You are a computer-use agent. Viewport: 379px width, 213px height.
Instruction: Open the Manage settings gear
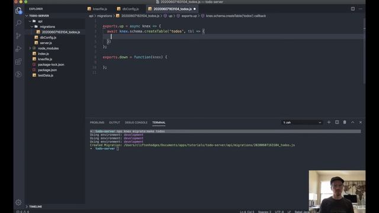pyautogui.click(x=18, y=202)
